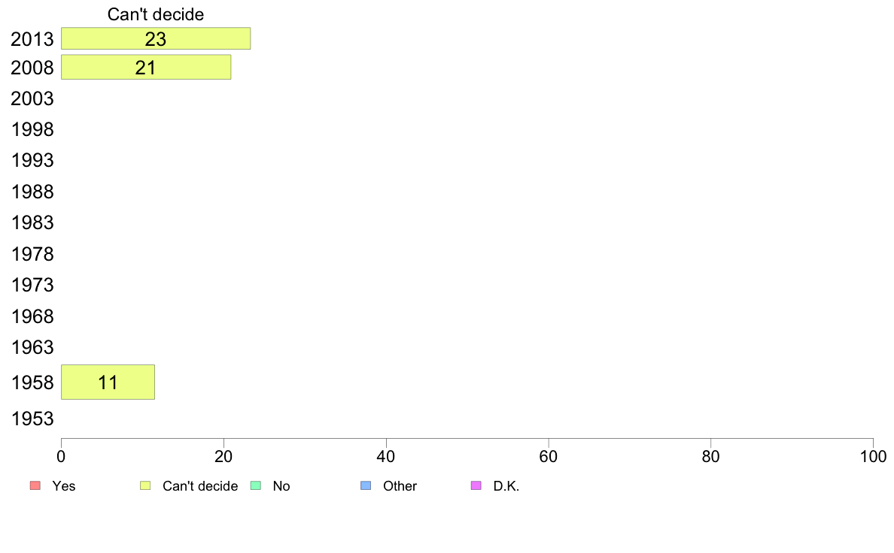Click the red Yes legend swatch
The width and height of the screenshot is (894, 553).
(35, 485)
